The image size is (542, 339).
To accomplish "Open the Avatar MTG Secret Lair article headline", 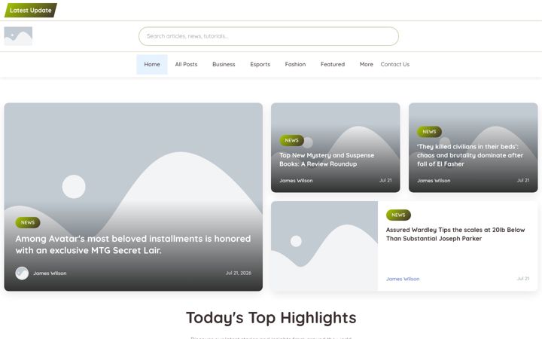I will [133, 244].
